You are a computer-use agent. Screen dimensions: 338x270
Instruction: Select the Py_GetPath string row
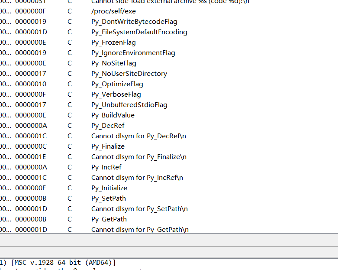[169, 219]
